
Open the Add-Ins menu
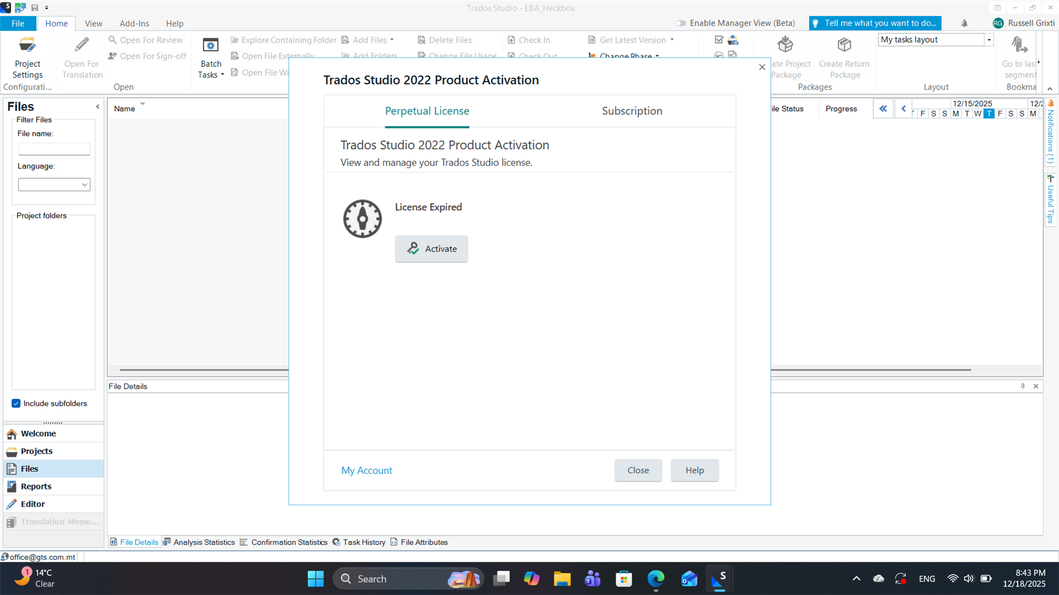point(134,24)
